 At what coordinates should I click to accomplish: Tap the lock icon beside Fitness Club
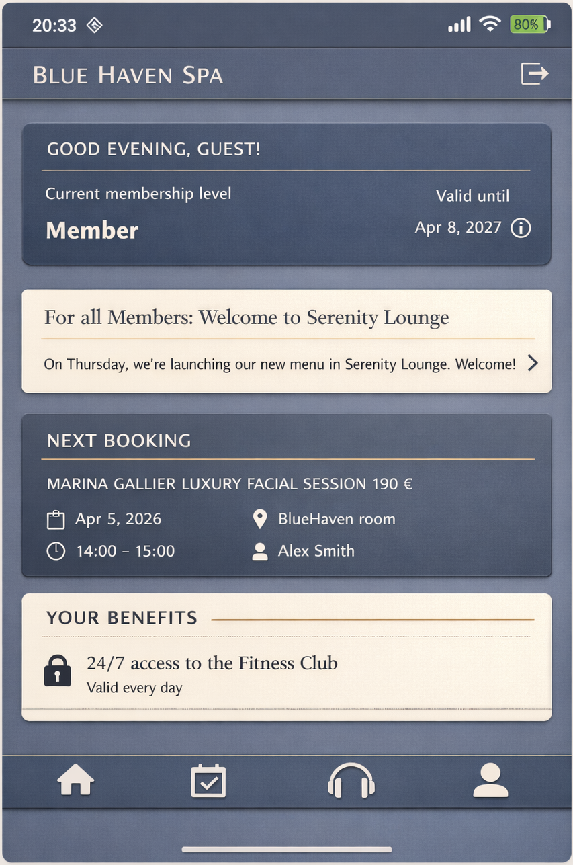pyautogui.click(x=57, y=670)
